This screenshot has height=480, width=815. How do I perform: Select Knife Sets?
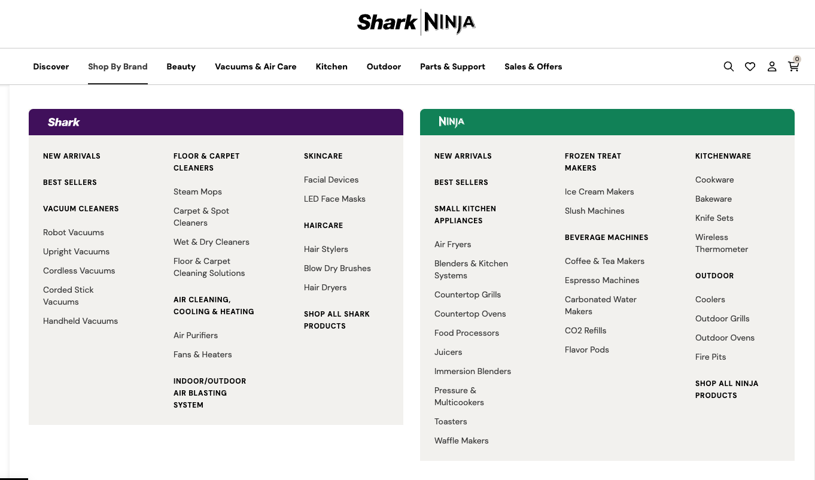pyautogui.click(x=714, y=218)
